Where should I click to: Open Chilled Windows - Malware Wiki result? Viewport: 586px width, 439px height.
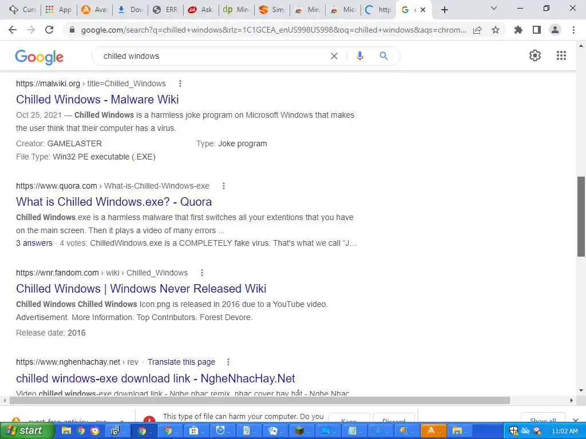97,99
